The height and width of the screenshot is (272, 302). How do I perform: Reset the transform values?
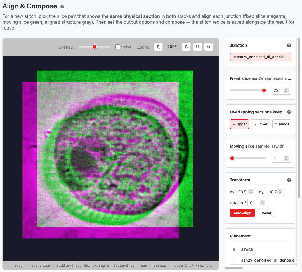click(266, 213)
